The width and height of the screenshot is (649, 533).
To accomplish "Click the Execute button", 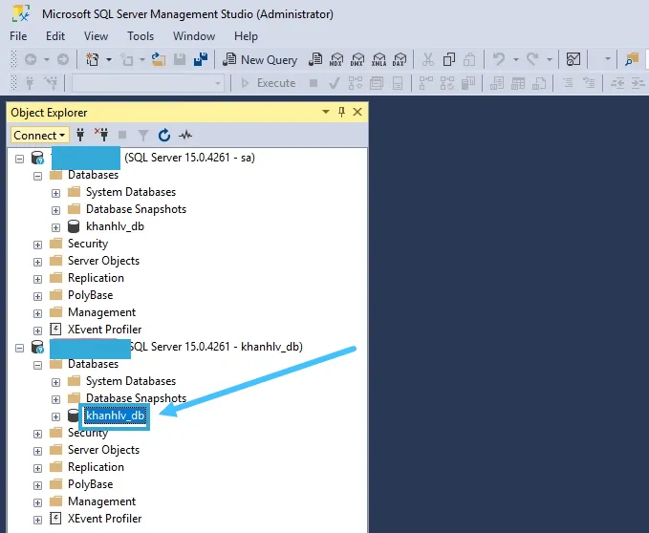I will tap(269, 83).
